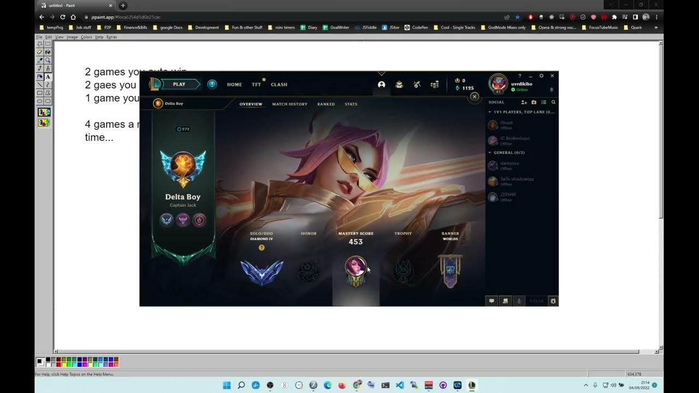699x393 pixels.
Task: Go to the League HOME page
Action: point(234,85)
